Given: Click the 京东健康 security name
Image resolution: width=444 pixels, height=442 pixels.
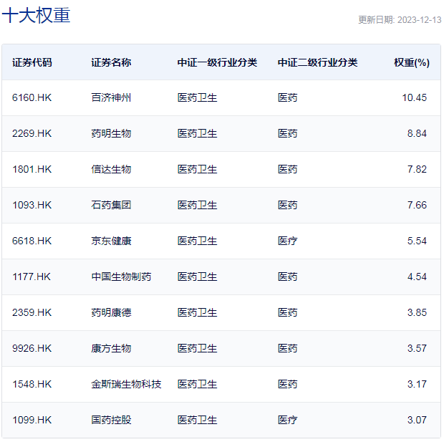Looking at the screenshot, I should tap(111, 241).
